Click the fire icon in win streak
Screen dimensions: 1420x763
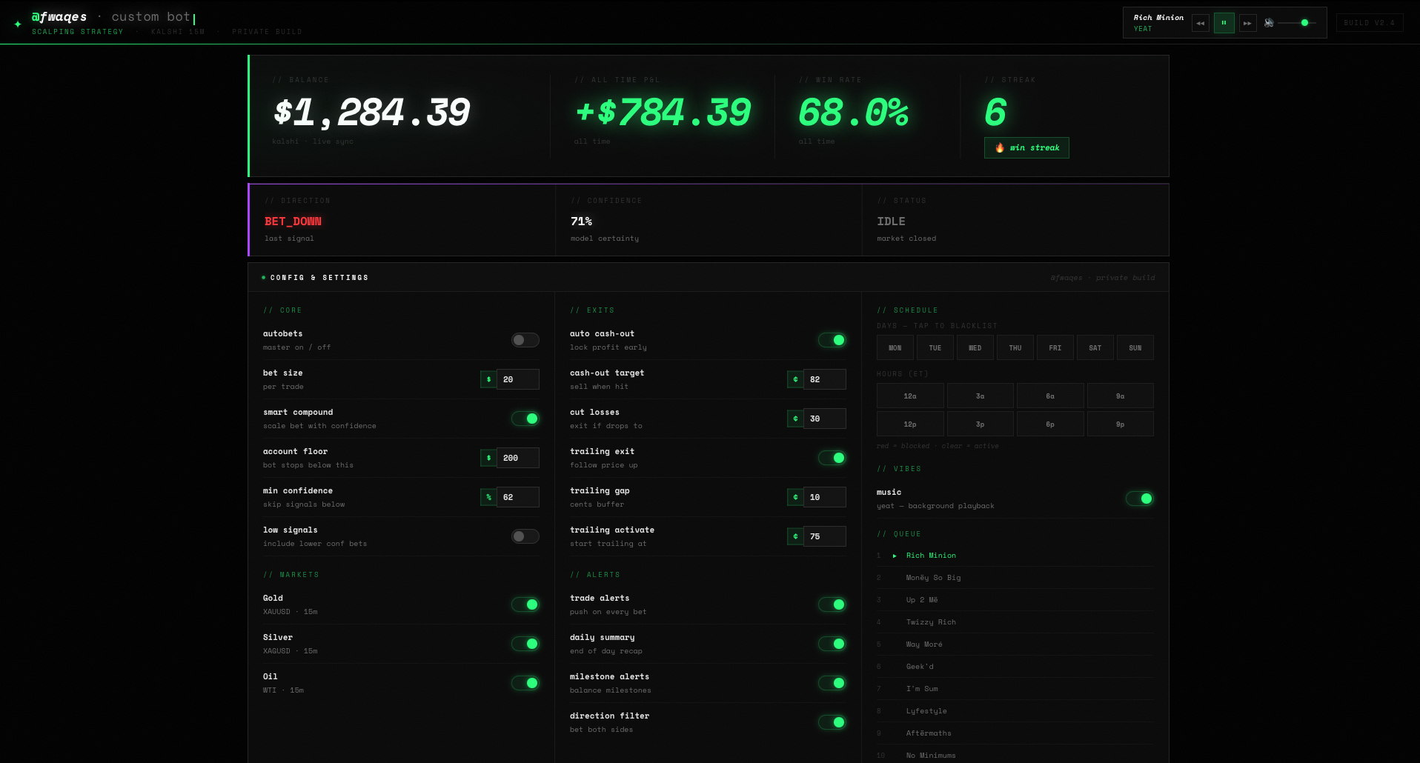[x=1000, y=147]
